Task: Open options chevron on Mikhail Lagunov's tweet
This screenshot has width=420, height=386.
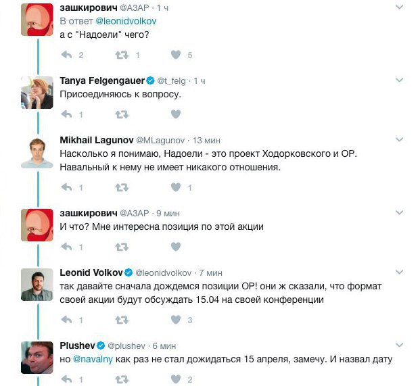Action: point(400,139)
